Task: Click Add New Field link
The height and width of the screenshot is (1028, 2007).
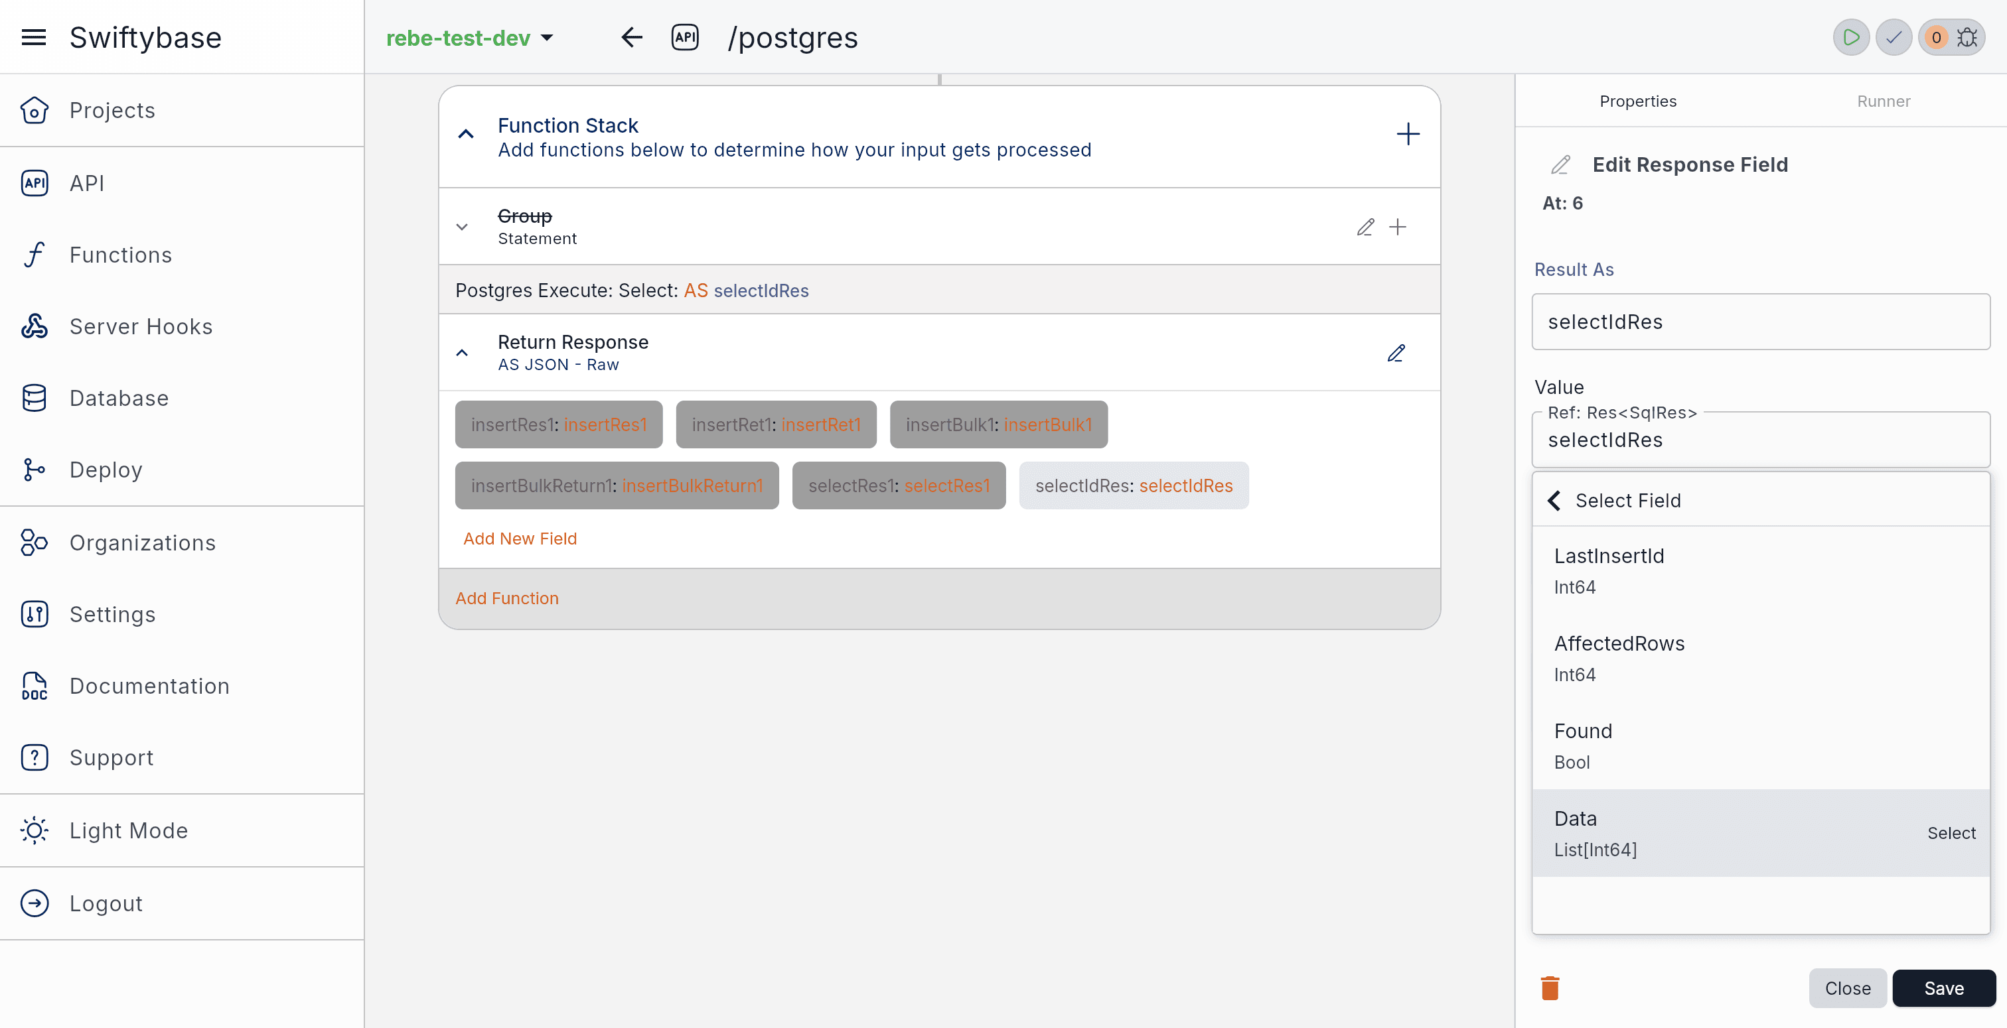Action: click(x=520, y=539)
